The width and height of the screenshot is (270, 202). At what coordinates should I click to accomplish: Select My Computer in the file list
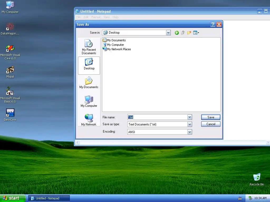point(113,45)
